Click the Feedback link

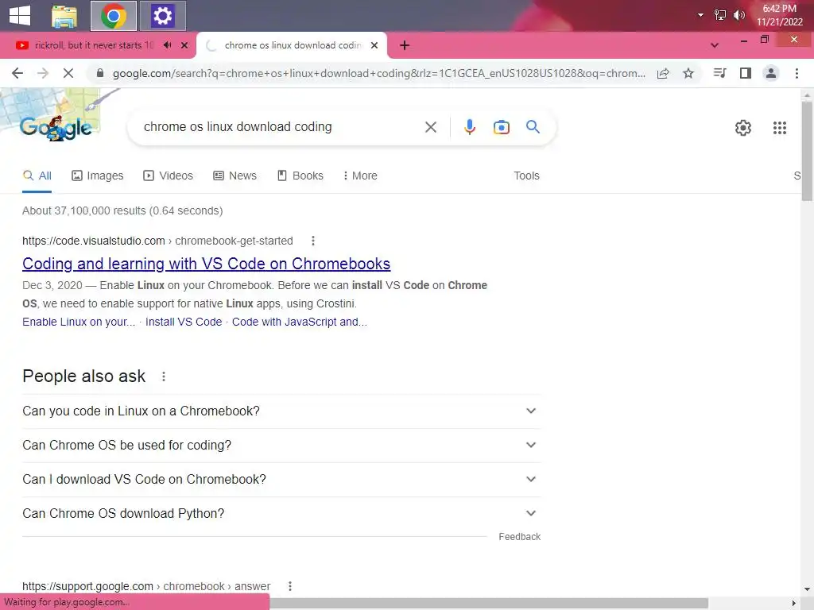point(519,537)
